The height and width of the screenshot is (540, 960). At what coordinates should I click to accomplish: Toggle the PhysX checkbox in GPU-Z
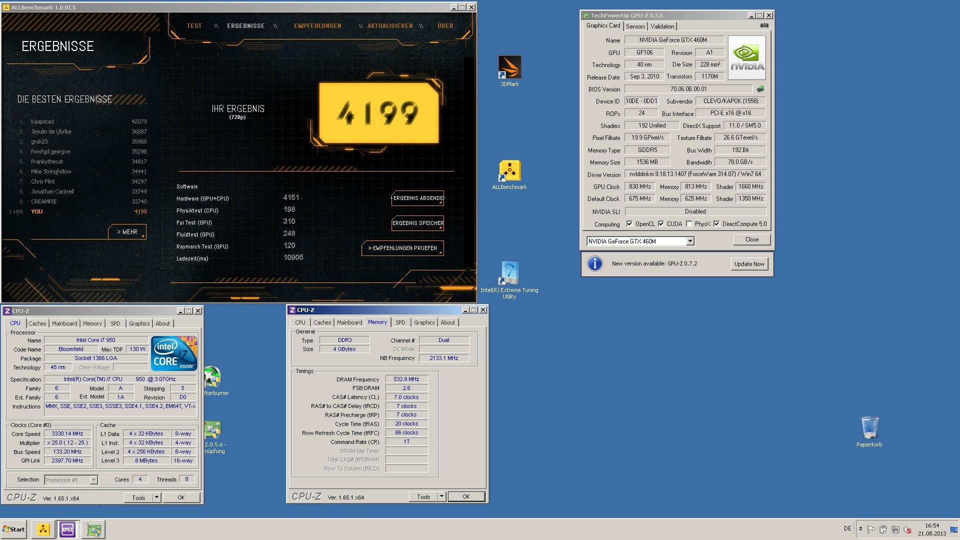[x=689, y=224]
